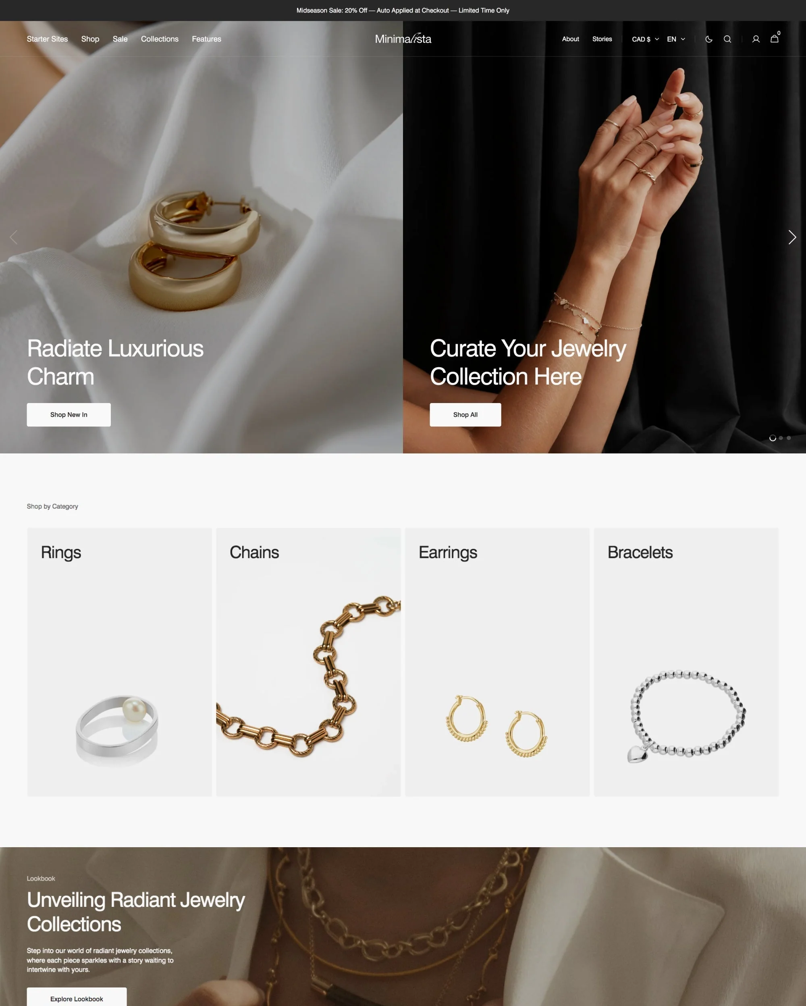Click the user account icon
Screen dimensions: 806x1006
pyautogui.click(x=755, y=39)
